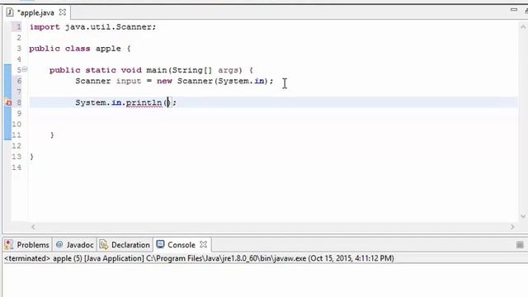This screenshot has height=297, width=528.
Task: Click the underlined 'println' word on line 8
Action: 144,102
